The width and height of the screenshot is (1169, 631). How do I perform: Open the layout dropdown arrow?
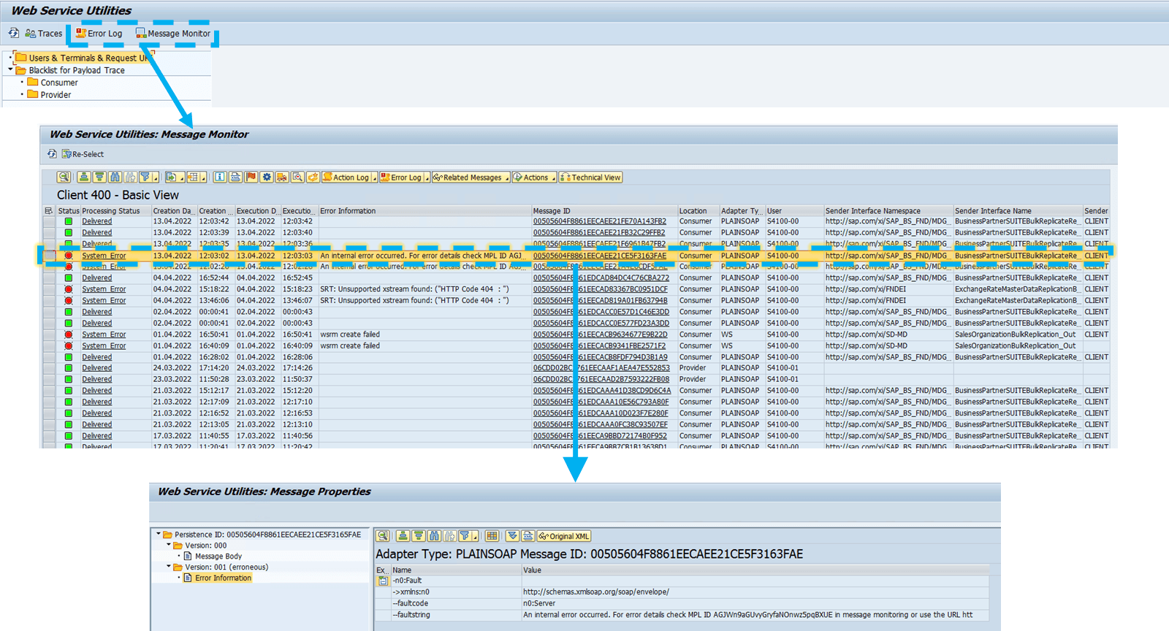click(x=203, y=178)
